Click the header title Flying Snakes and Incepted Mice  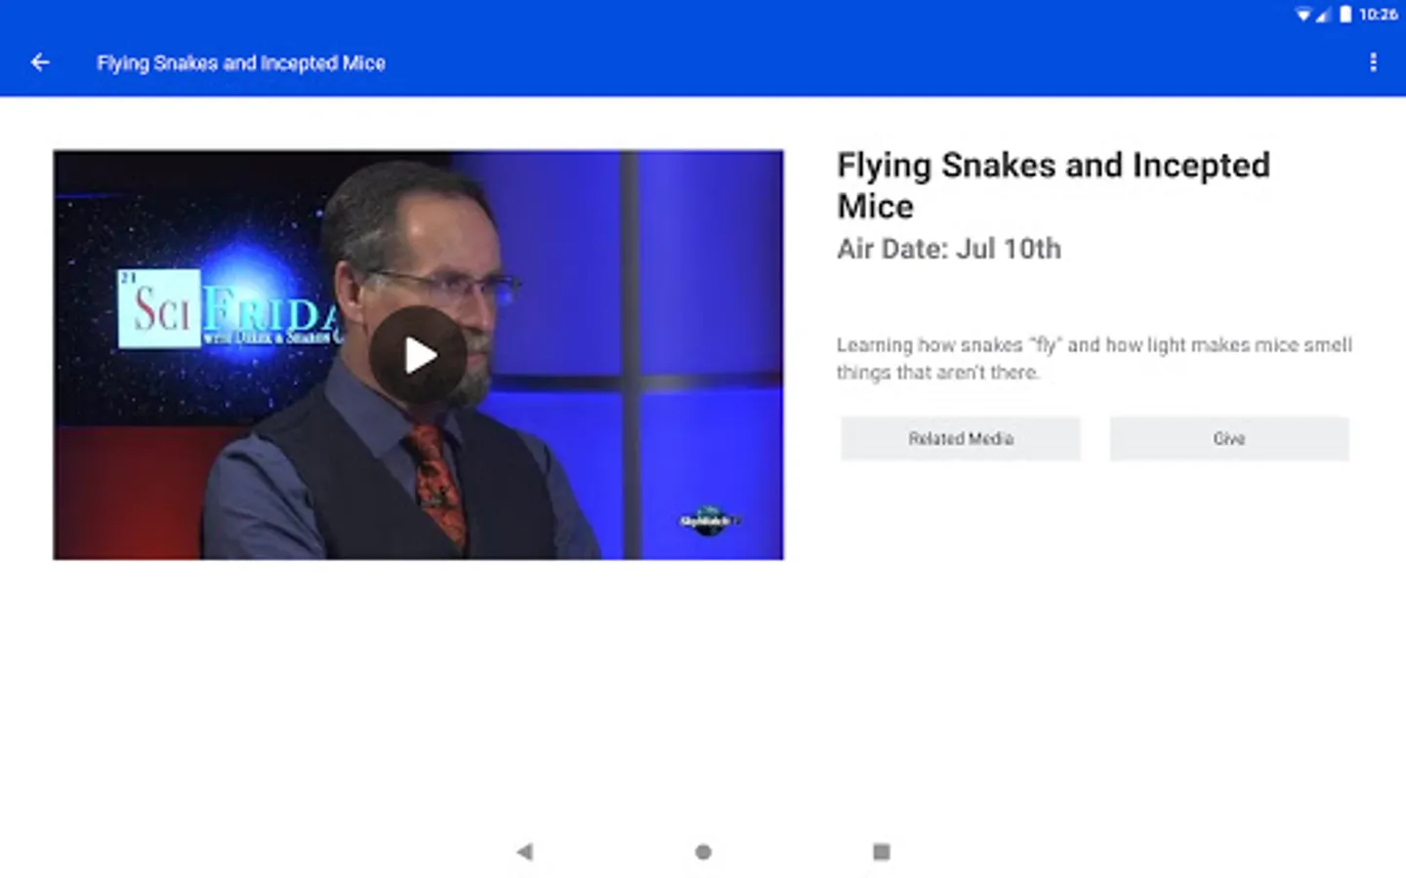(x=241, y=63)
